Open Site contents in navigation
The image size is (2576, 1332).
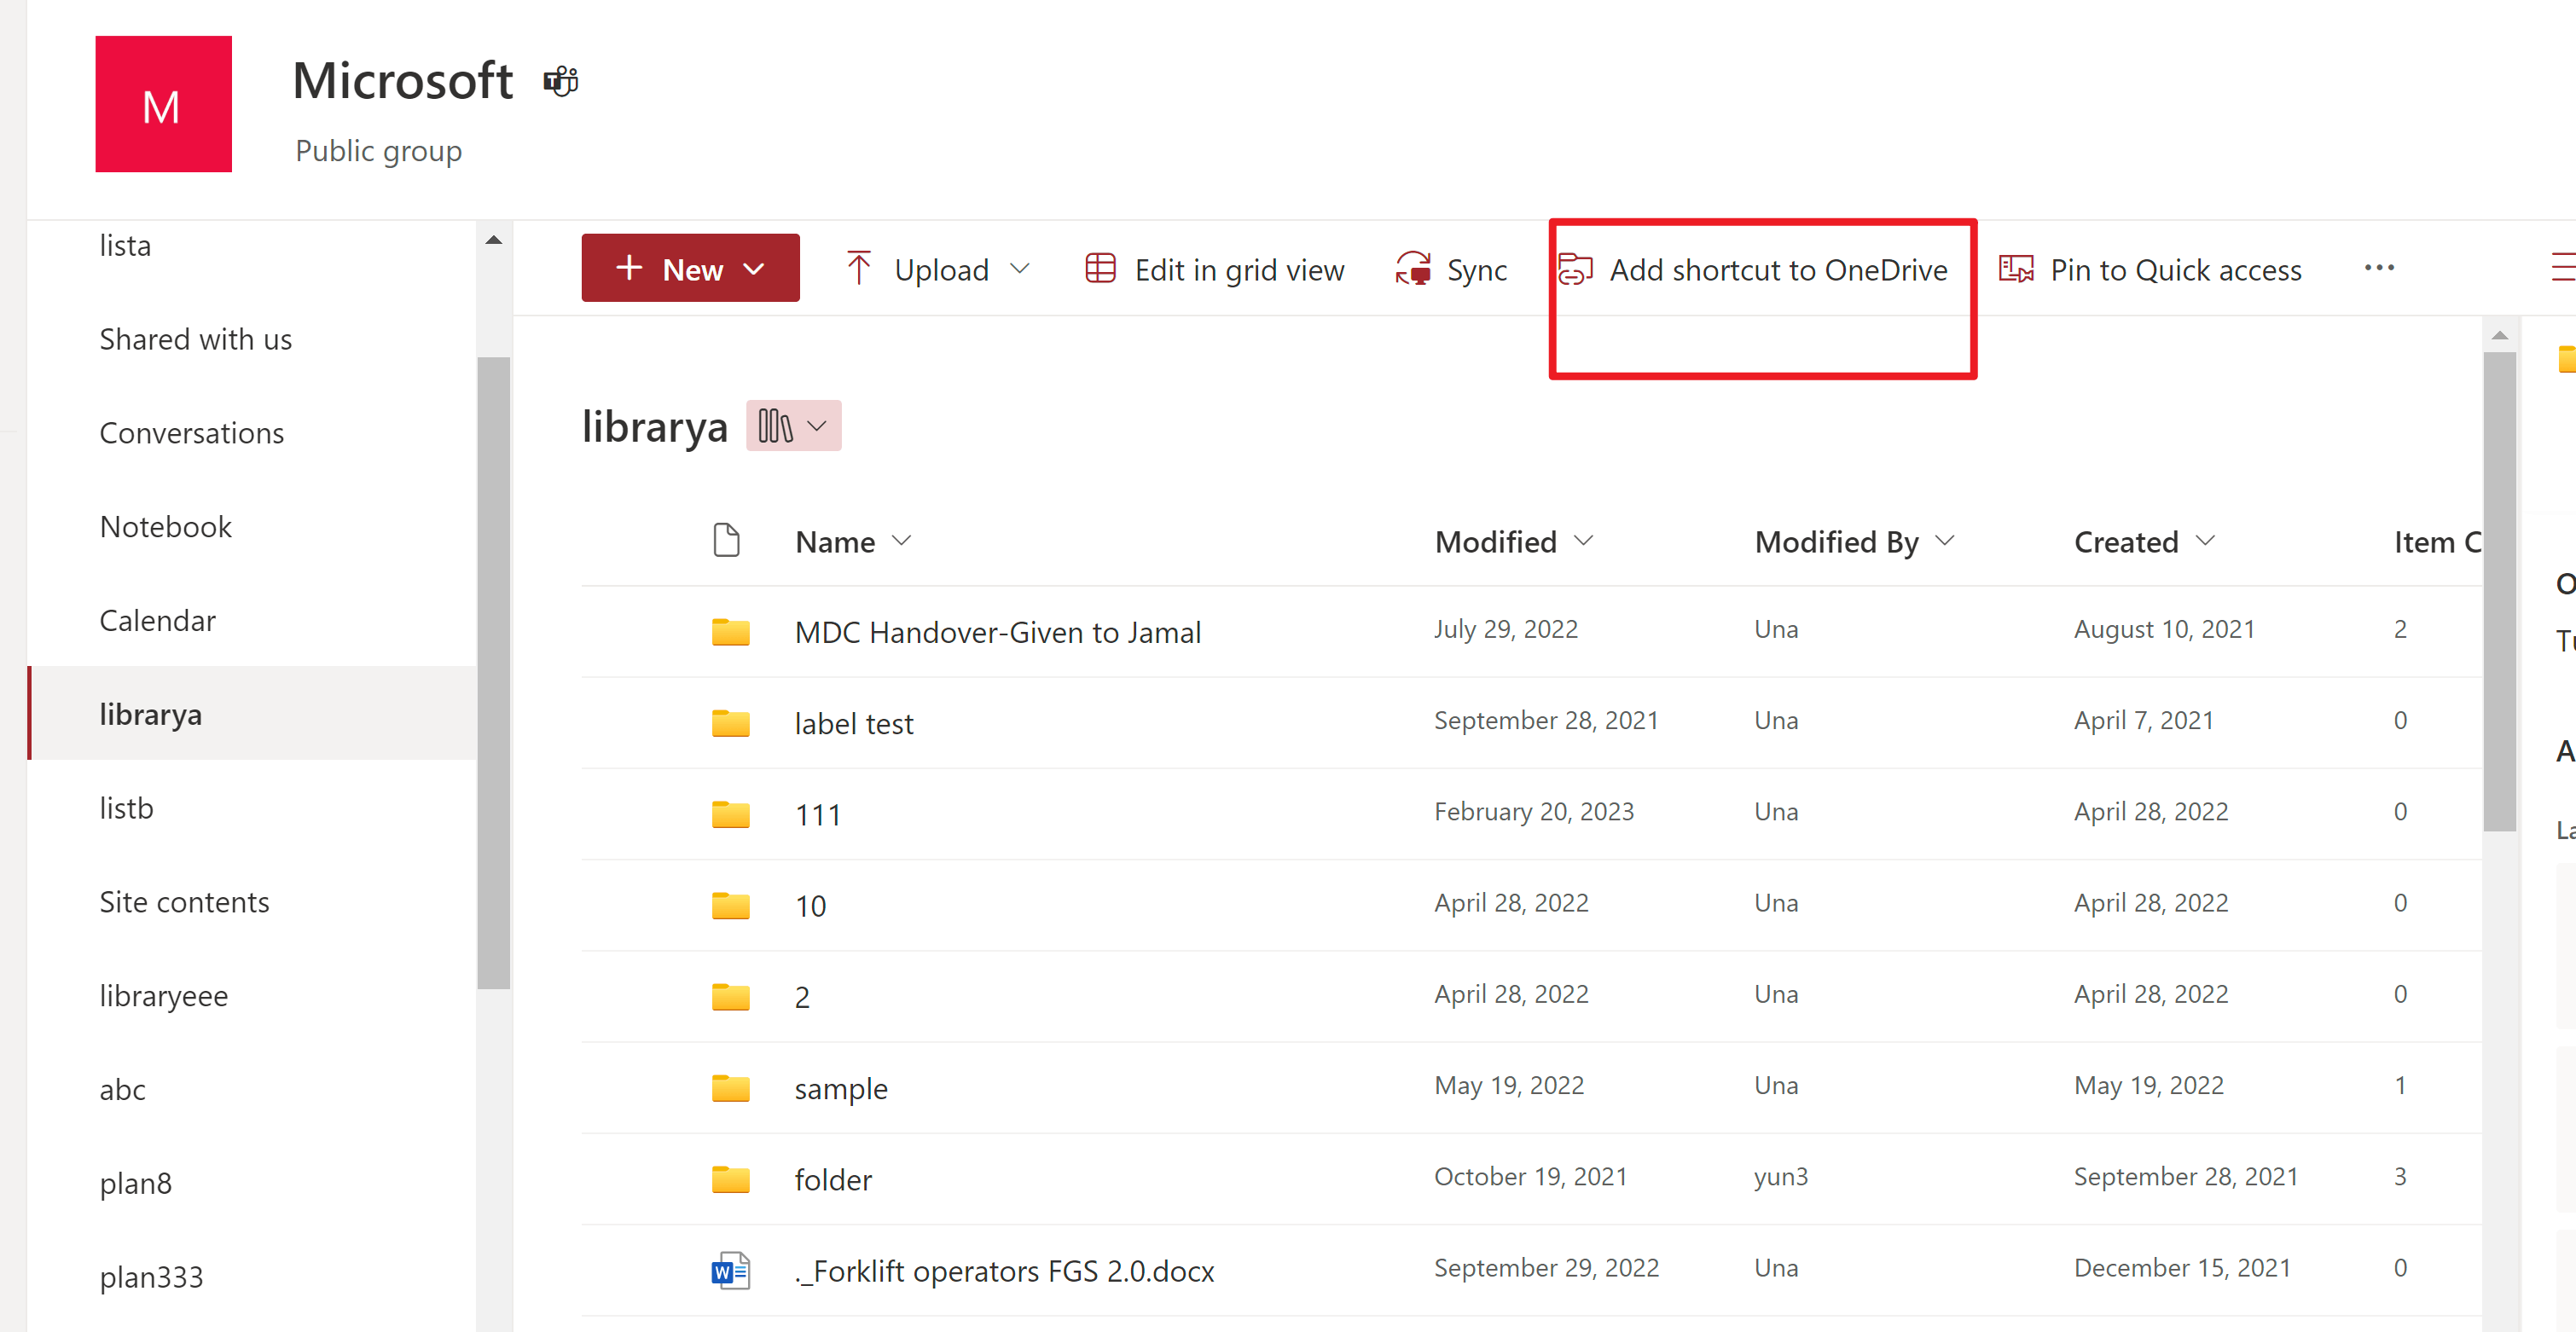[185, 902]
